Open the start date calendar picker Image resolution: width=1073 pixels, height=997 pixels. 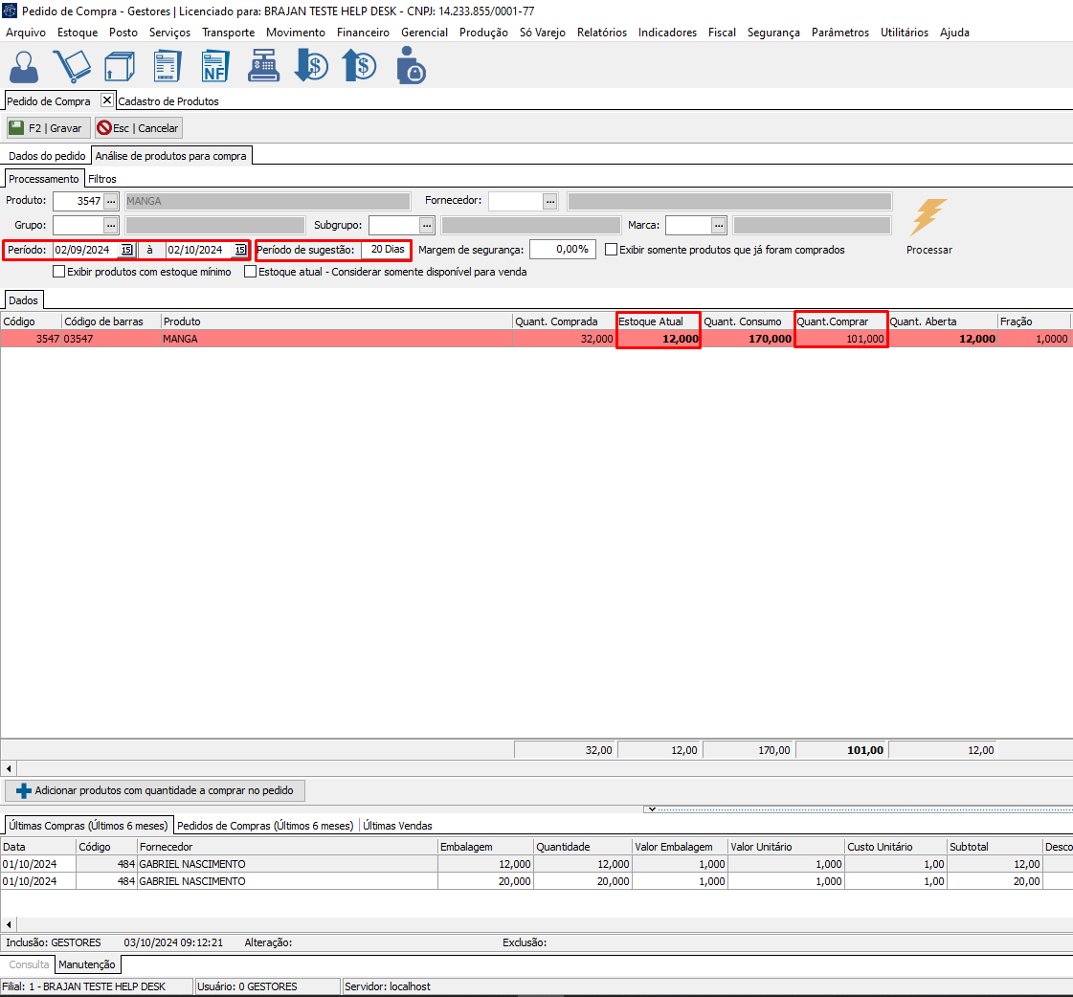(x=126, y=250)
